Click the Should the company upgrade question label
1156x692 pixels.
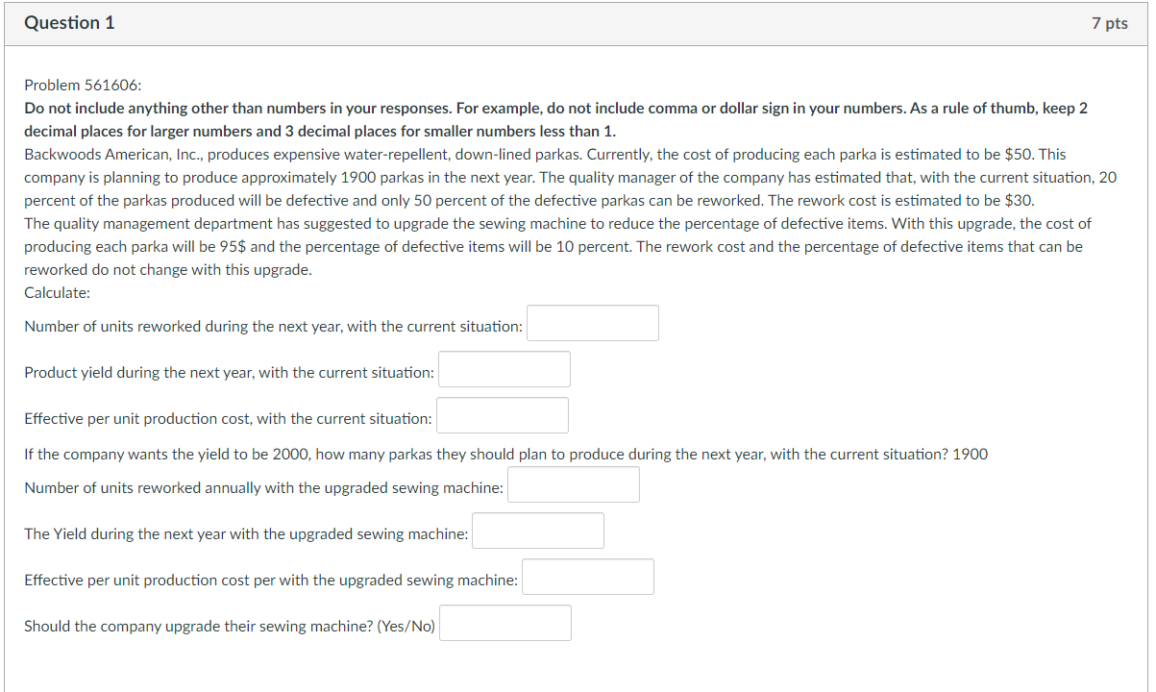tap(229, 625)
